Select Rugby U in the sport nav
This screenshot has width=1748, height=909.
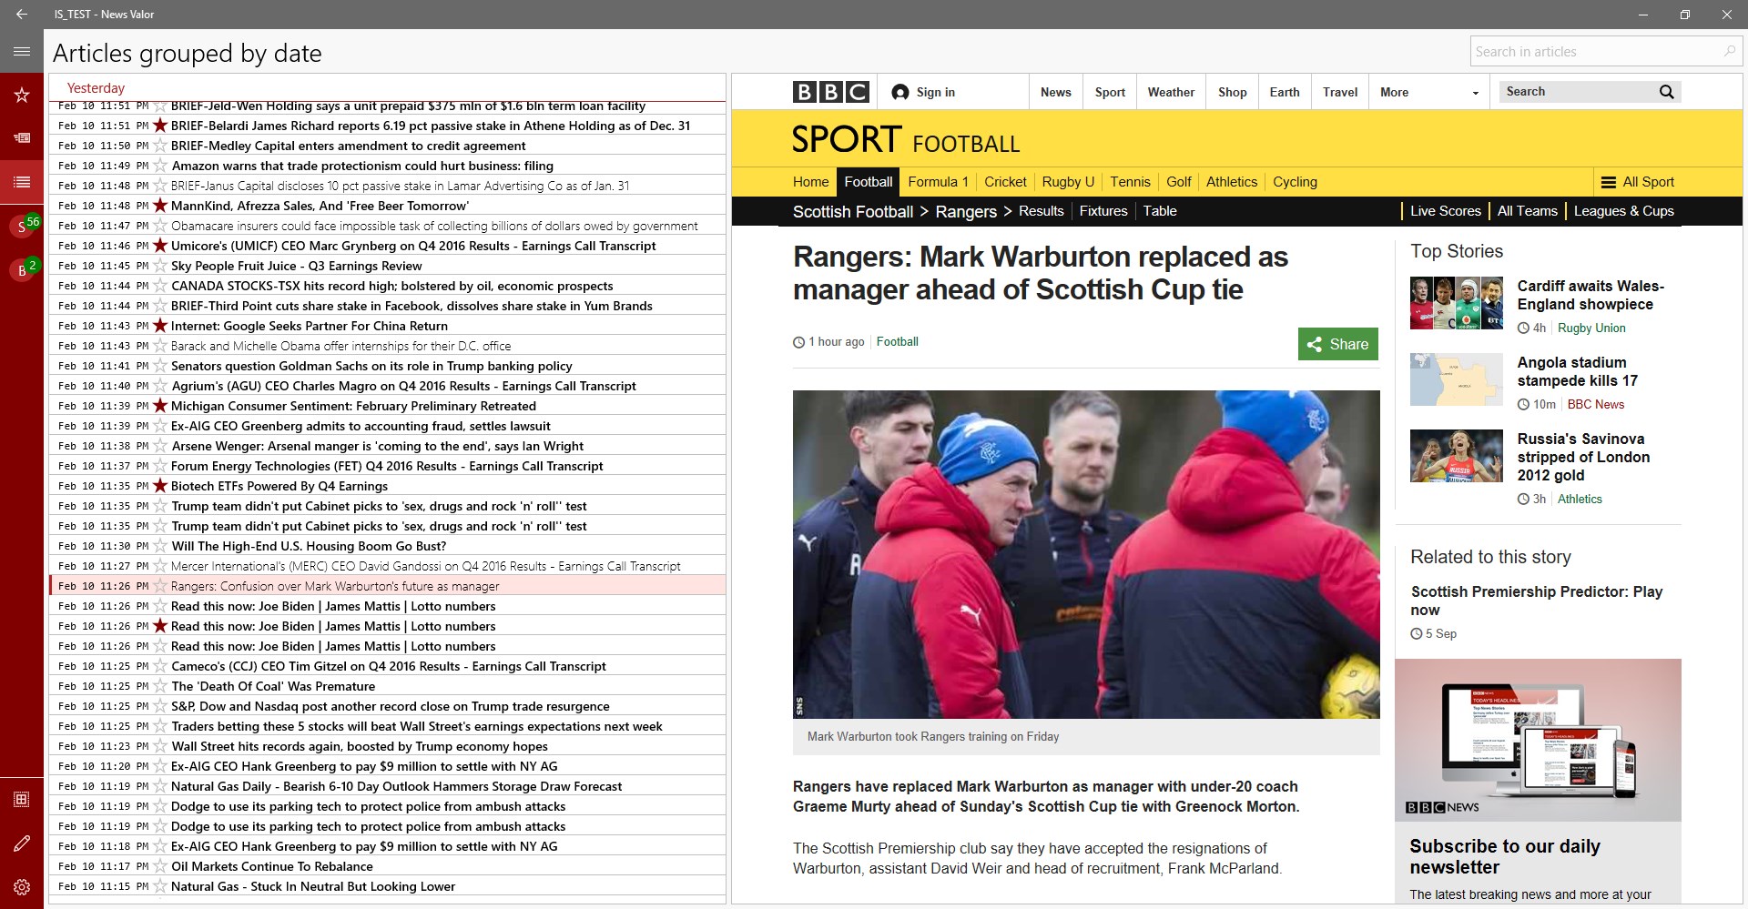point(1068,182)
